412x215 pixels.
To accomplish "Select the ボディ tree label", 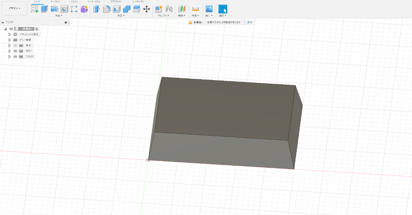I will click(x=29, y=51).
